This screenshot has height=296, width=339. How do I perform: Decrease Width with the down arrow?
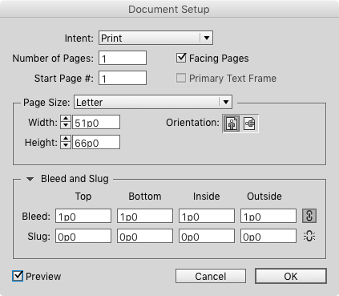tap(66, 125)
